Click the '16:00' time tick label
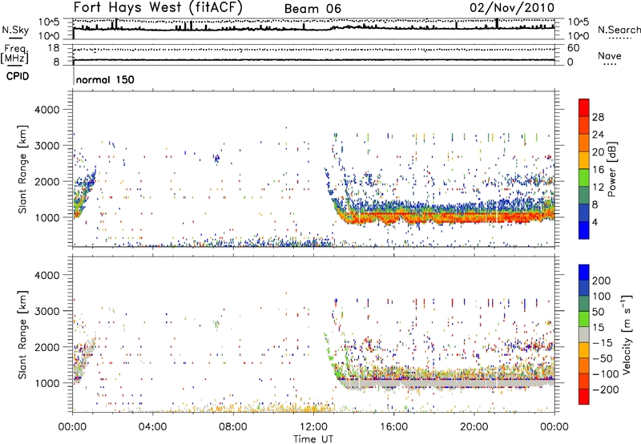Image resolution: width=641 pixels, height=444 pixels. point(393,427)
